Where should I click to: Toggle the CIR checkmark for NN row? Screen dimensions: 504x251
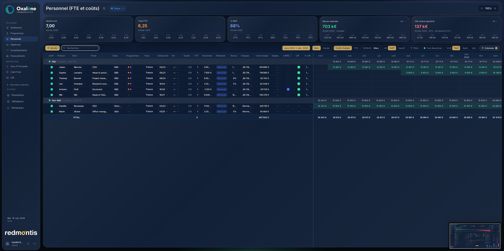pos(299,95)
